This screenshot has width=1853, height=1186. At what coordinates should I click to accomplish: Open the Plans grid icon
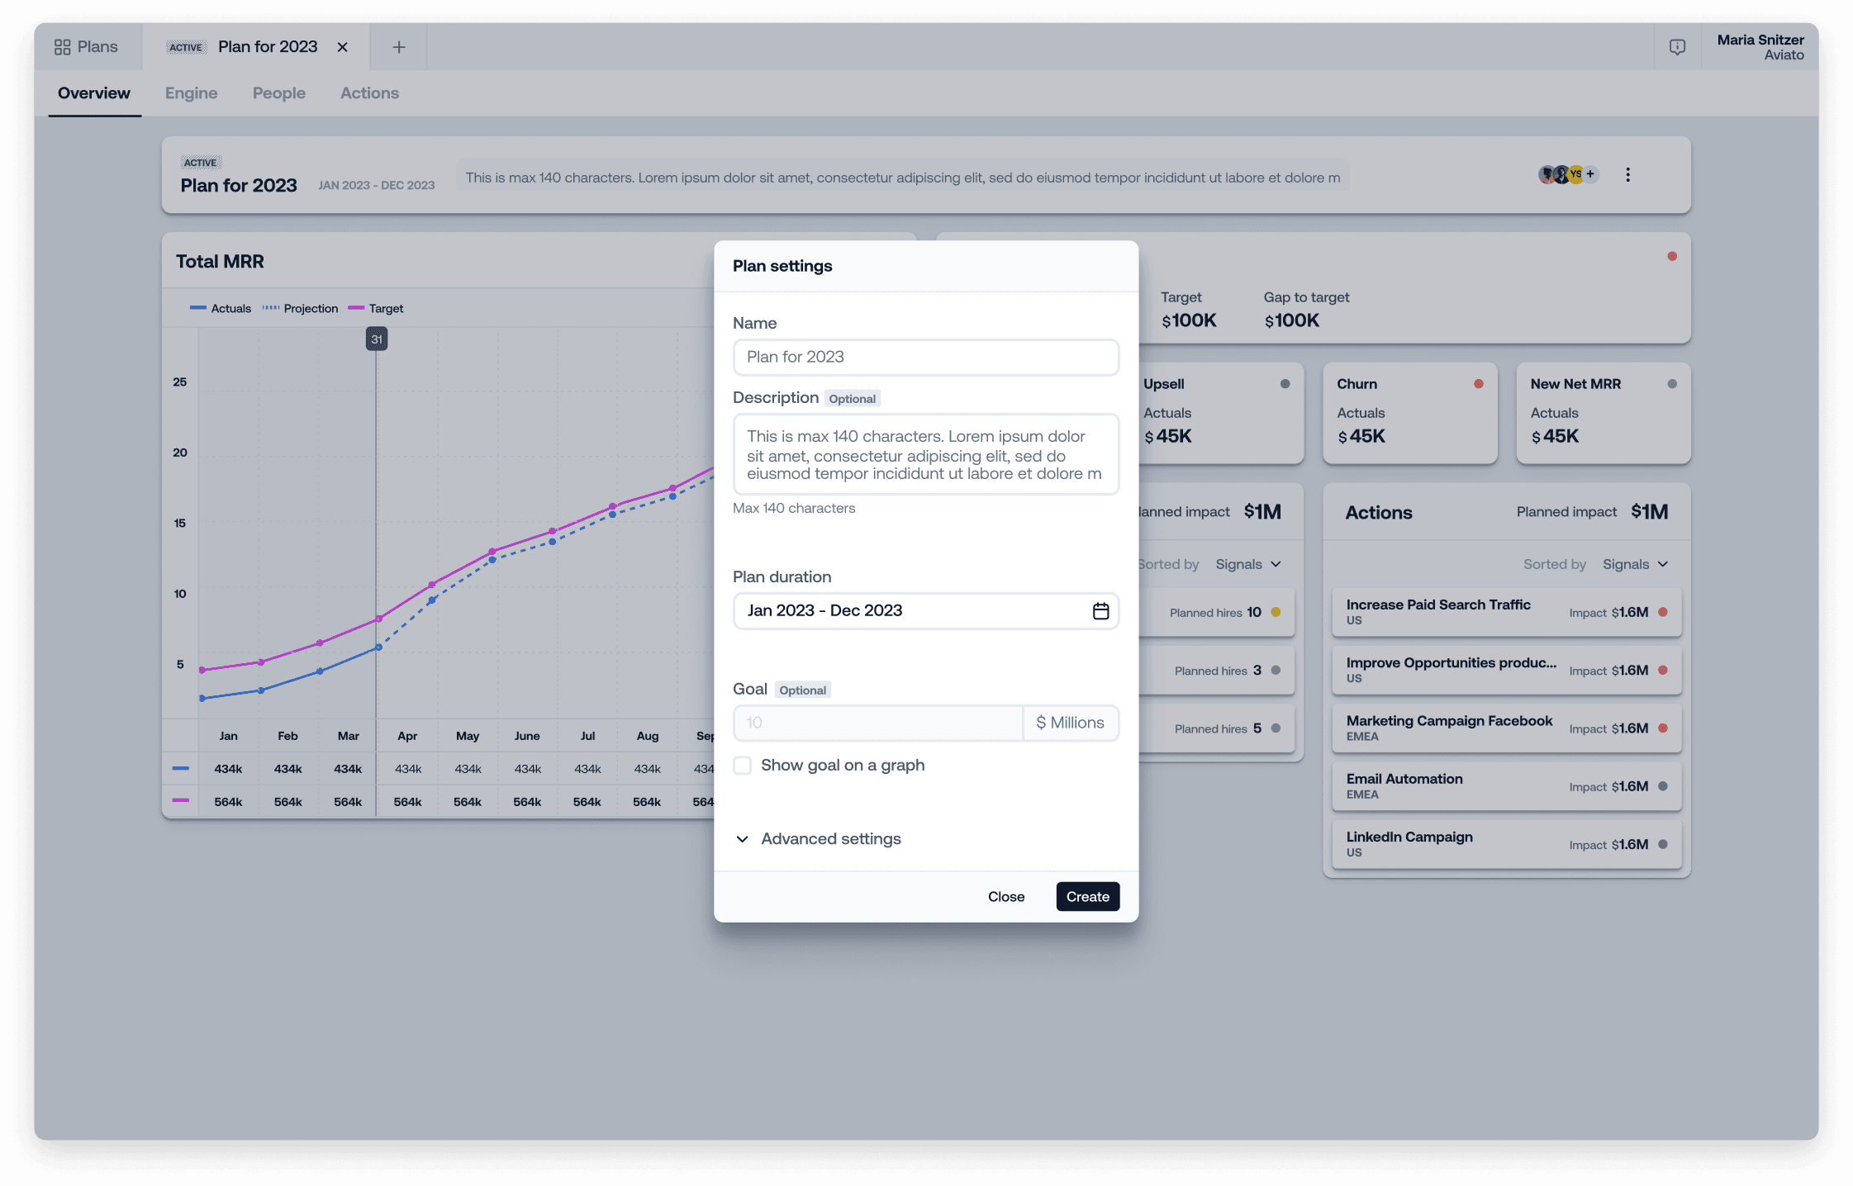pyautogui.click(x=62, y=47)
